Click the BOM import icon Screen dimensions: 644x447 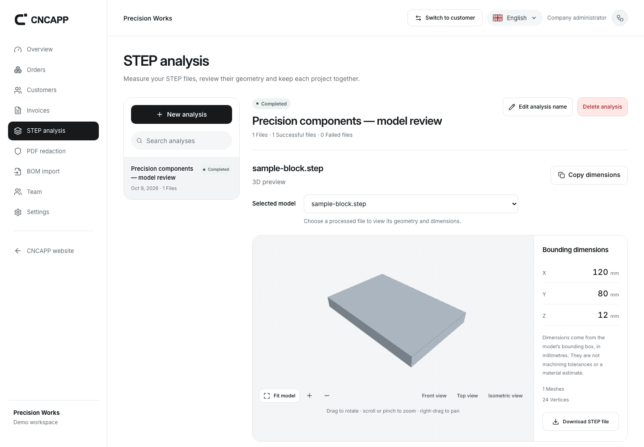click(x=18, y=172)
